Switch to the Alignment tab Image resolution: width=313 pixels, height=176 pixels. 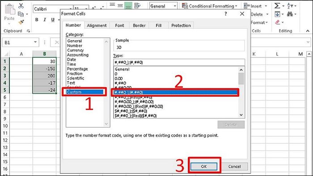97,25
